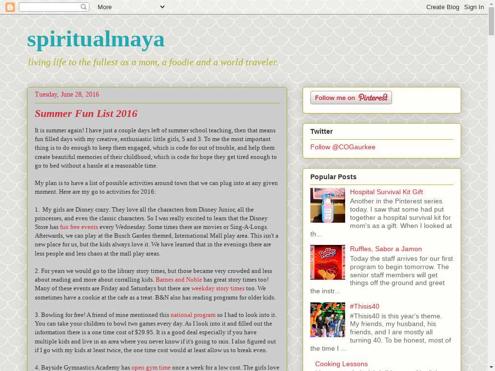Open the #Thisis40 post link

point(364,306)
